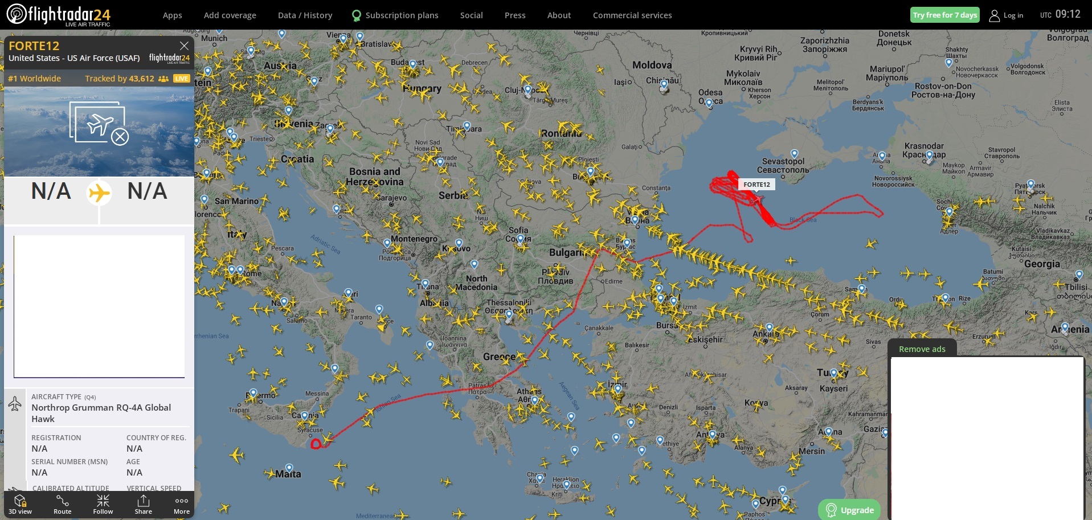
Task: Click the Malta airport pin marker
Action: 289,468
